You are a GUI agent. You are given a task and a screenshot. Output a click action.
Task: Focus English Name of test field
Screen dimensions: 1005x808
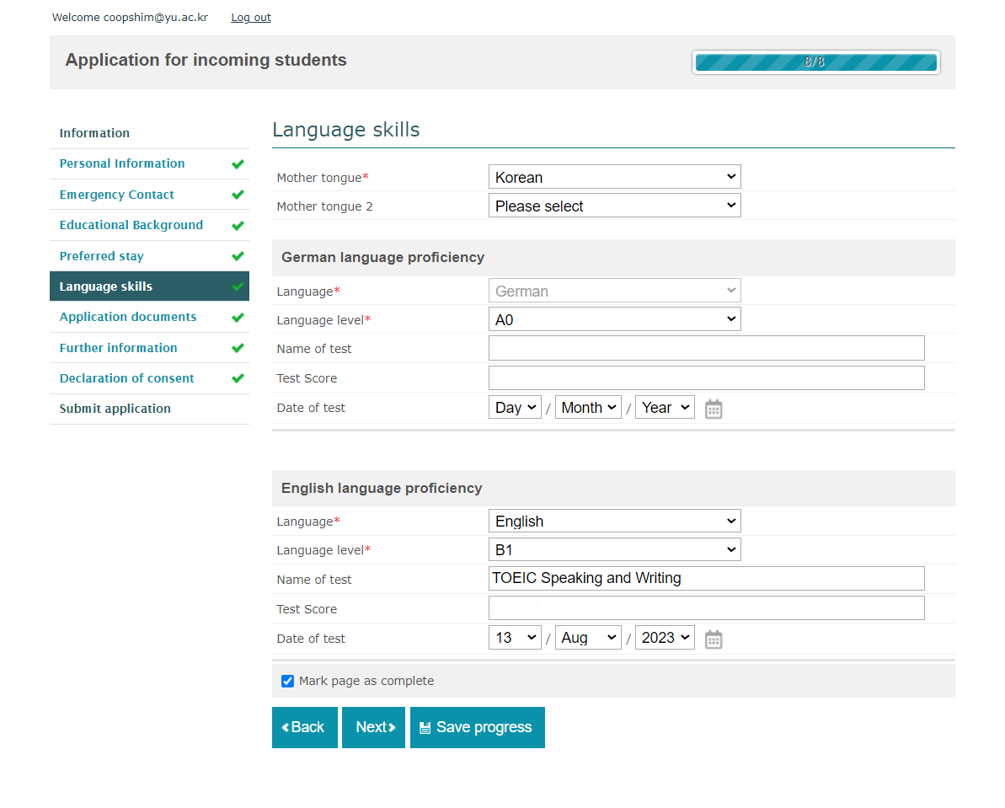pyautogui.click(x=706, y=579)
